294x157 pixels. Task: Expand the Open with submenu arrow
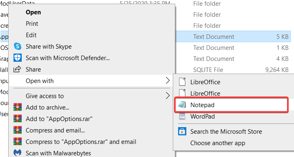coord(167,81)
